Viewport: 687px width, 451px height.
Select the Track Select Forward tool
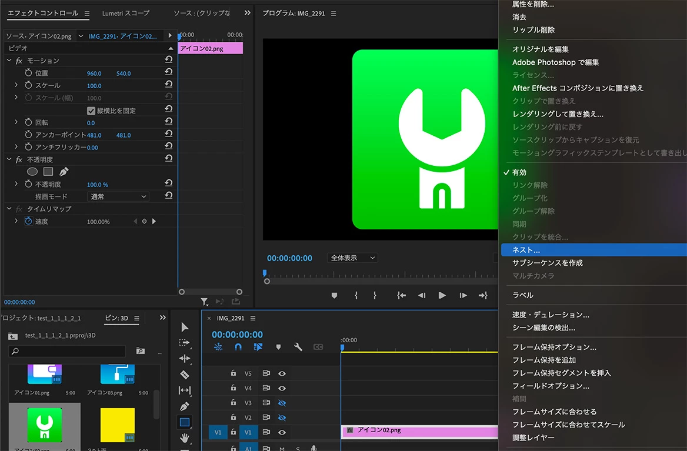coord(185,342)
